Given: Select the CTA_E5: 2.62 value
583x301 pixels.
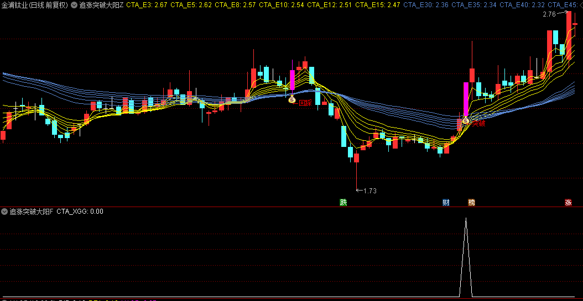Looking at the screenshot, I should pyautogui.click(x=191, y=5).
